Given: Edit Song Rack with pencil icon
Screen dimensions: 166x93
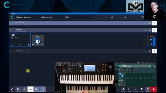Looking at the screenshot, I should coord(150,30).
